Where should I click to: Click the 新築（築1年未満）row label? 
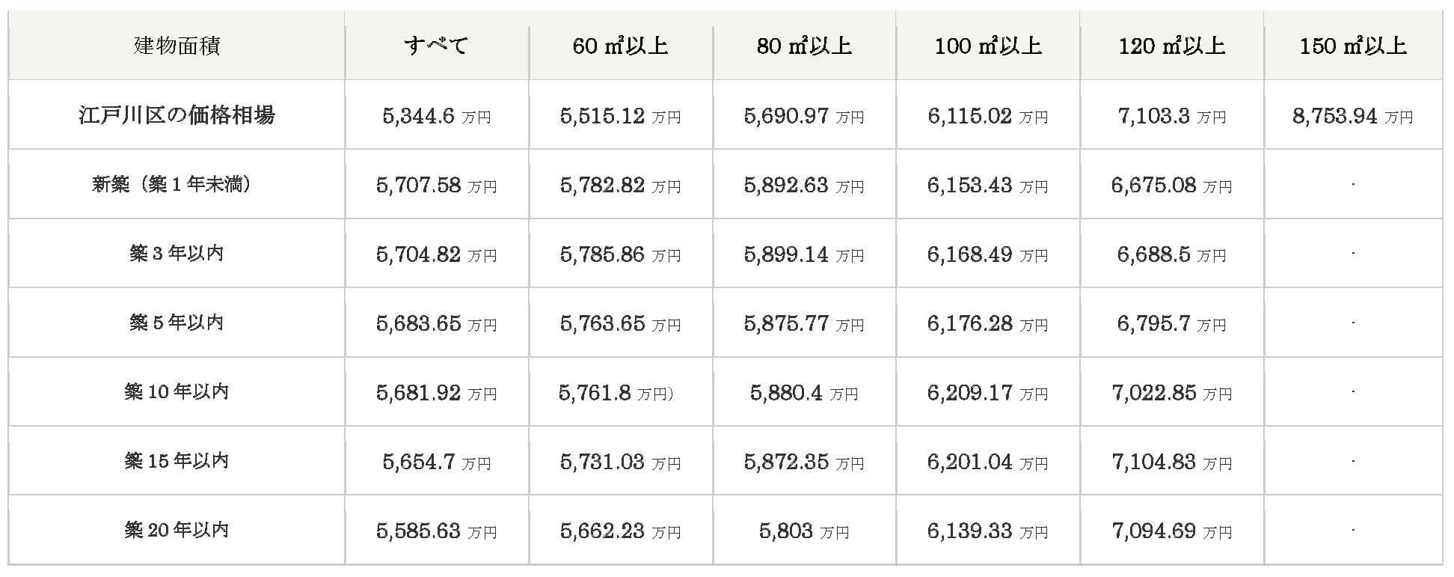coord(177,184)
